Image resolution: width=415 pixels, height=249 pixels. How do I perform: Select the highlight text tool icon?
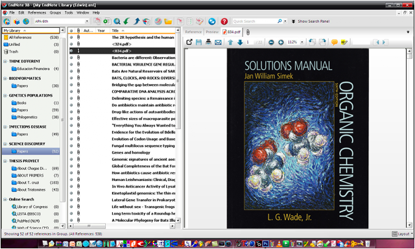(x=344, y=42)
